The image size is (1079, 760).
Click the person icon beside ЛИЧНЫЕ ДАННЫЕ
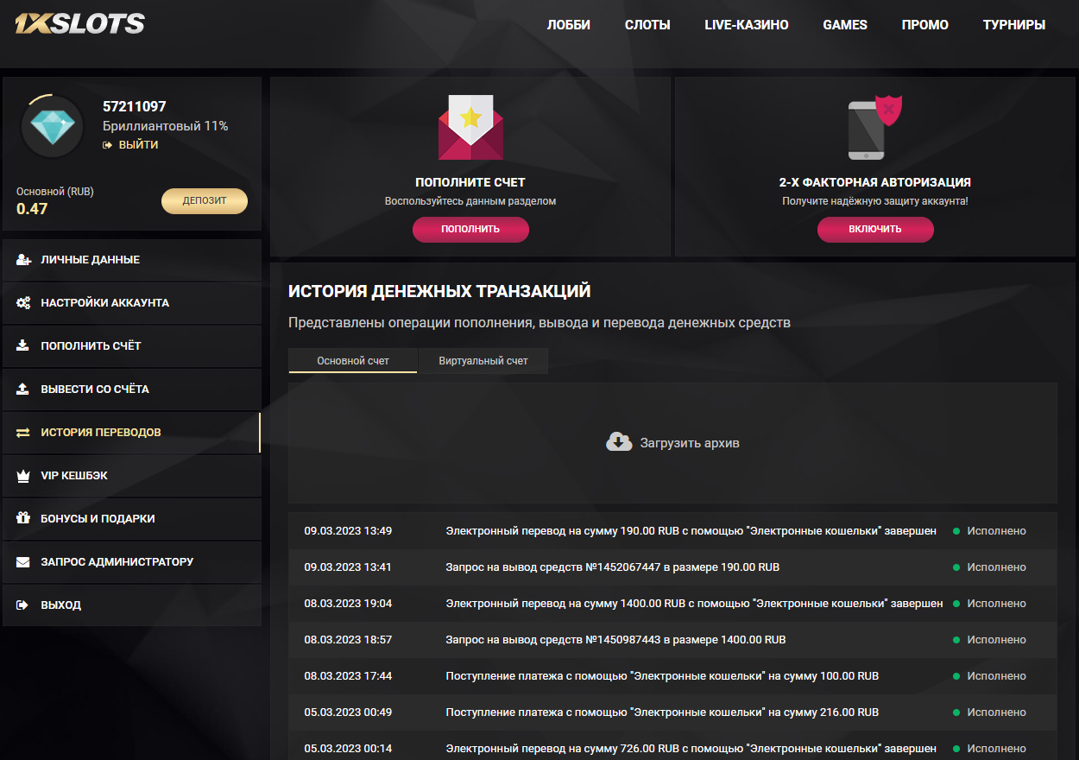[23, 260]
